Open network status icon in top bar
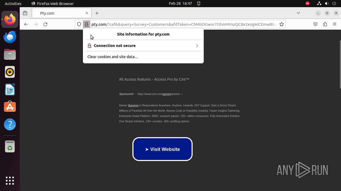The height and width of the screenshot is (191, 341). 319,3
